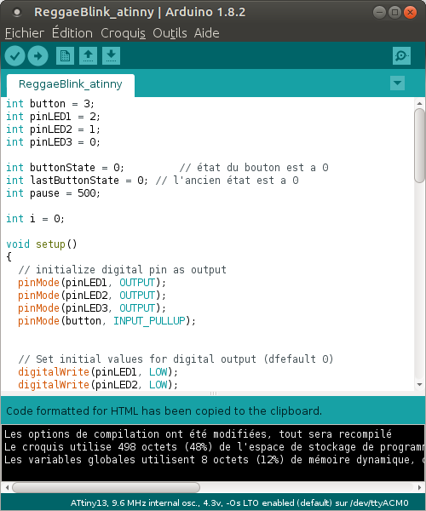Place cursor on 'int pause = 500;' line
Image resolution: width=426 pixels, height=511 pixels.
tap(53, 193)
